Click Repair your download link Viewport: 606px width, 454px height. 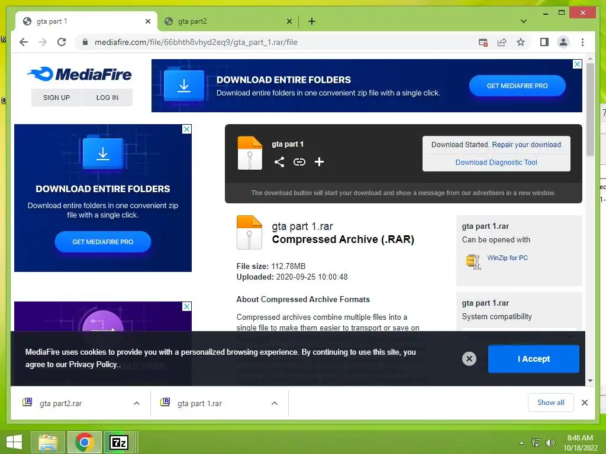point(526,144)
